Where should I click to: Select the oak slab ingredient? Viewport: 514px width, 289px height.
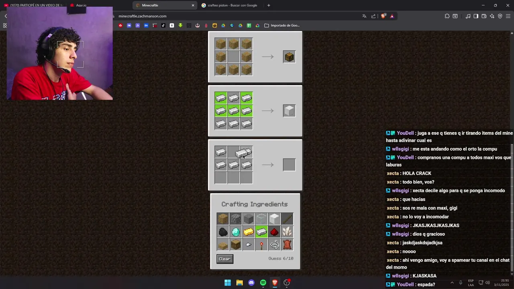[223, 244]
